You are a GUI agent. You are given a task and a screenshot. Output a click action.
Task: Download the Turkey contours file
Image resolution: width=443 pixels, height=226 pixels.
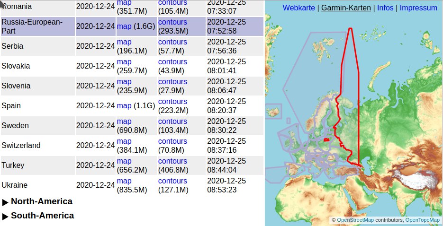(x=172, y=161)
